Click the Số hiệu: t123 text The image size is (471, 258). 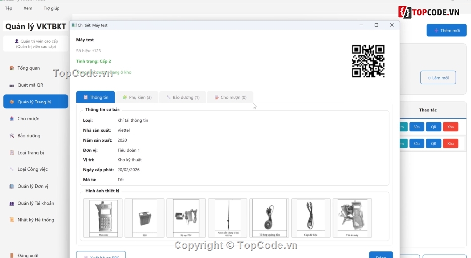88,51
